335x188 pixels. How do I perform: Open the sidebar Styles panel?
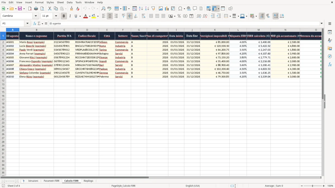pyautogui.click(x=330, y=40)
